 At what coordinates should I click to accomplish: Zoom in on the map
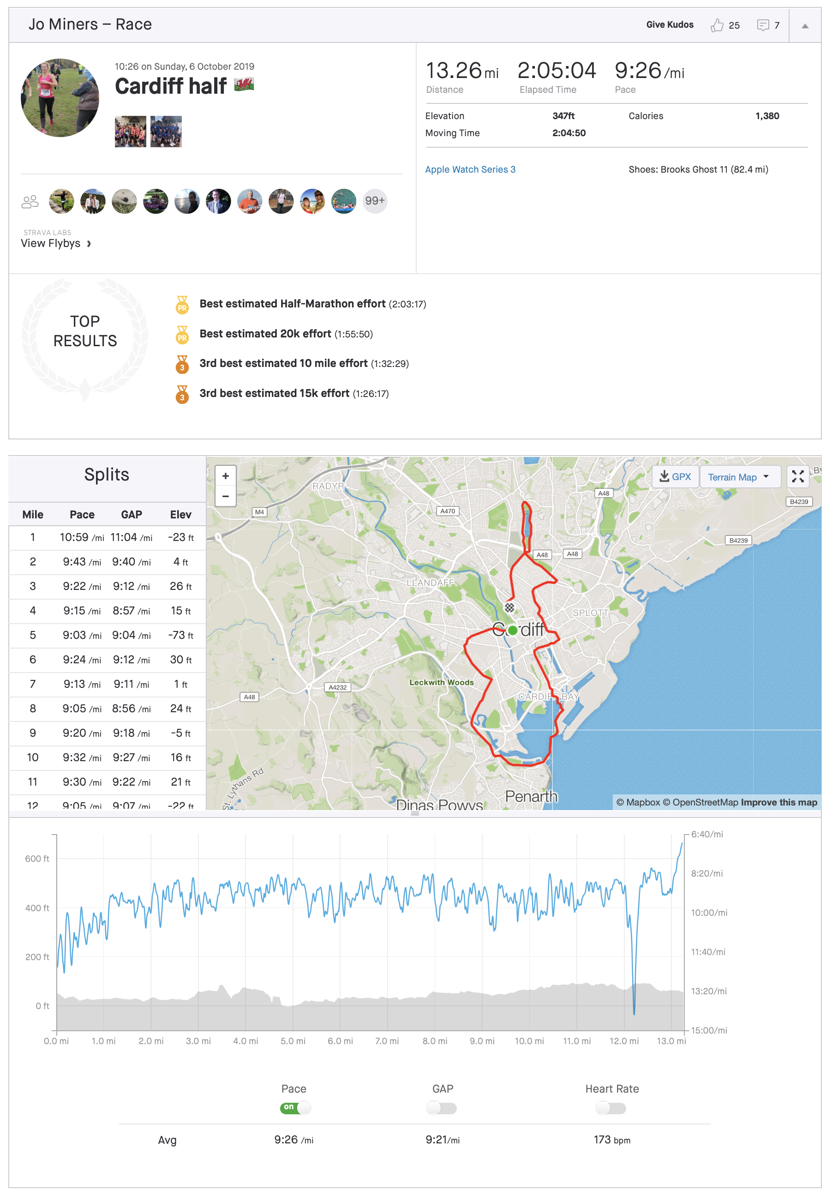click(226, 476)
